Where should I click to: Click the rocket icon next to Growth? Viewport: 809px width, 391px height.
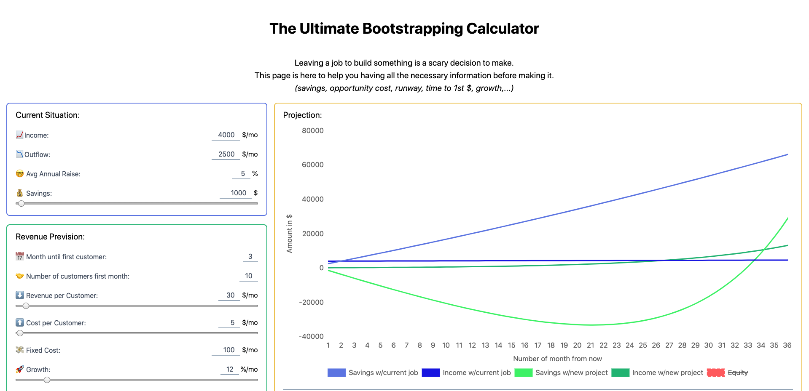(19, 369)
